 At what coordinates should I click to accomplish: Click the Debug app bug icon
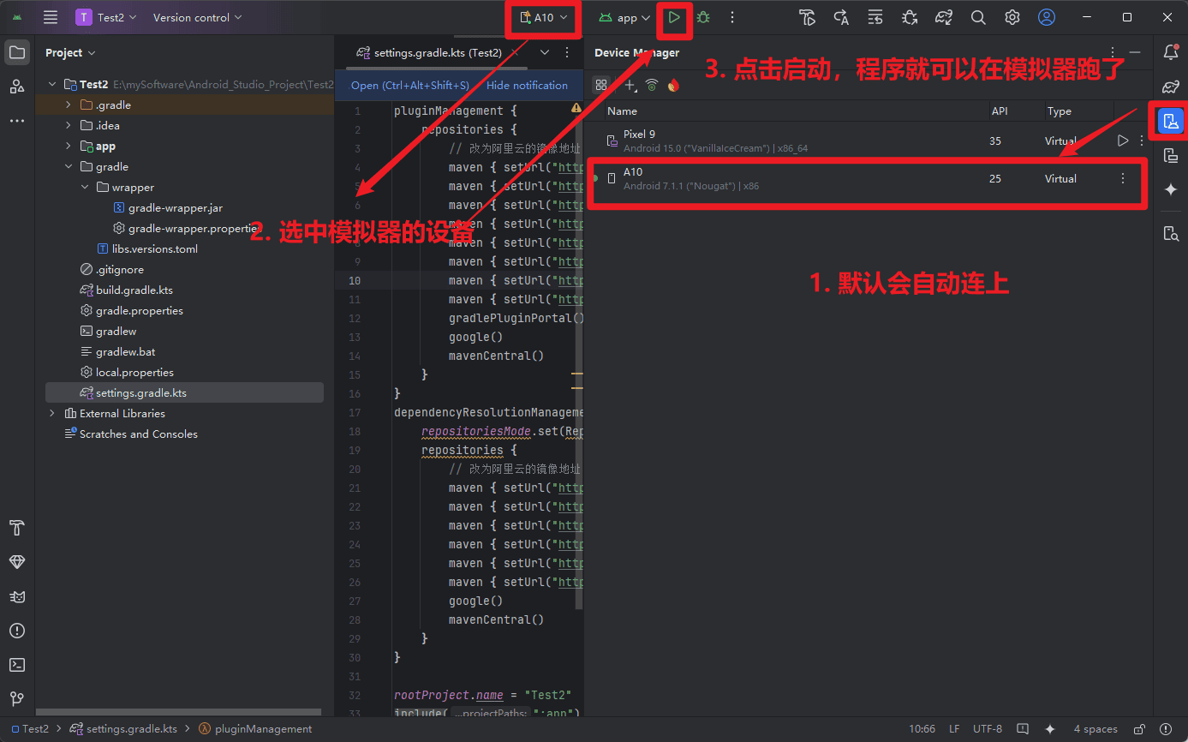703,17
